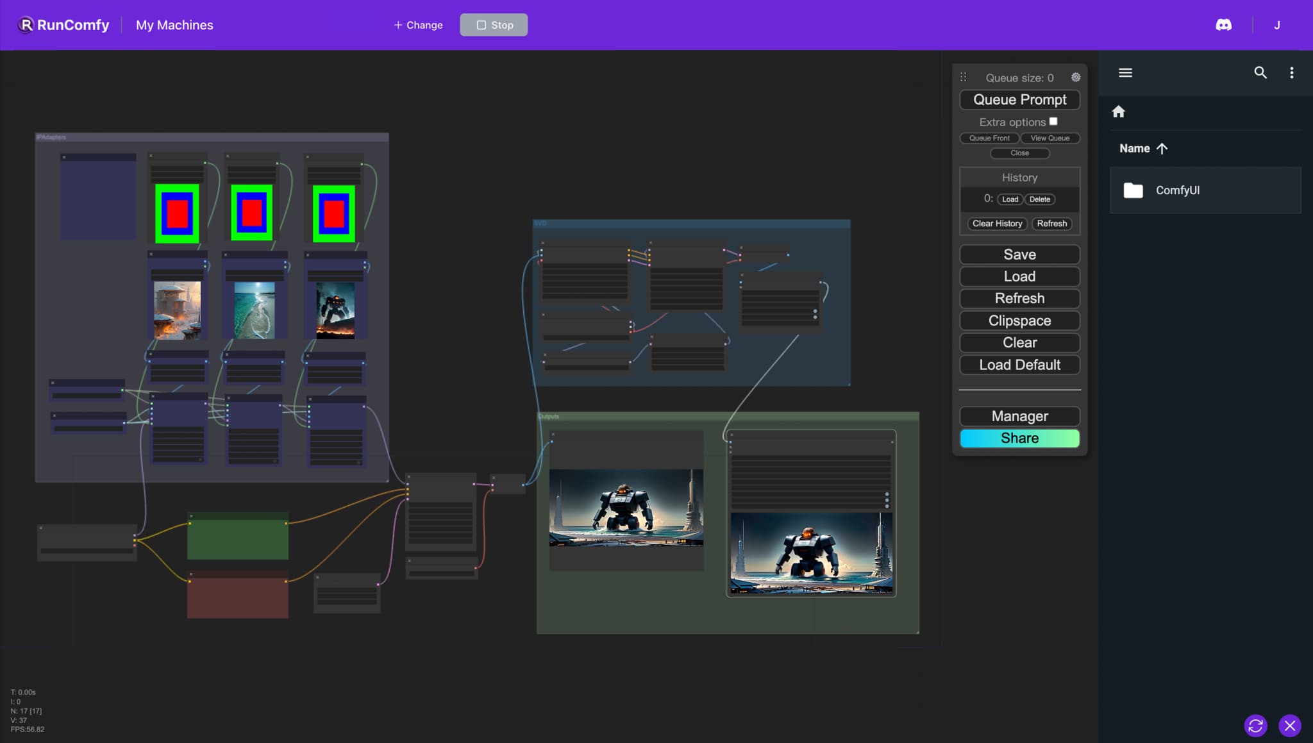Select futuristic city reference image thumbnail
This screenshot has height=743, width=1313.
pyautogui.click(x=178, y=311)
